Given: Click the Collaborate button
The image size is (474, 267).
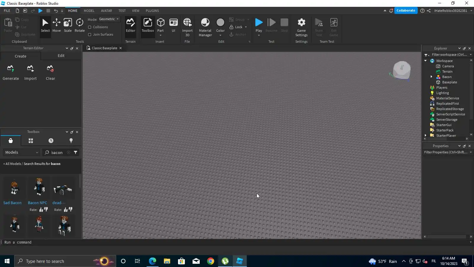Looking at the screenshot, I should (x=406, y=10).
